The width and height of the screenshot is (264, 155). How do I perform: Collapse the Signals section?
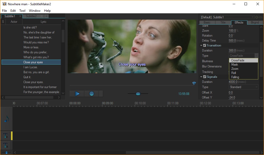tap(201, 77)
